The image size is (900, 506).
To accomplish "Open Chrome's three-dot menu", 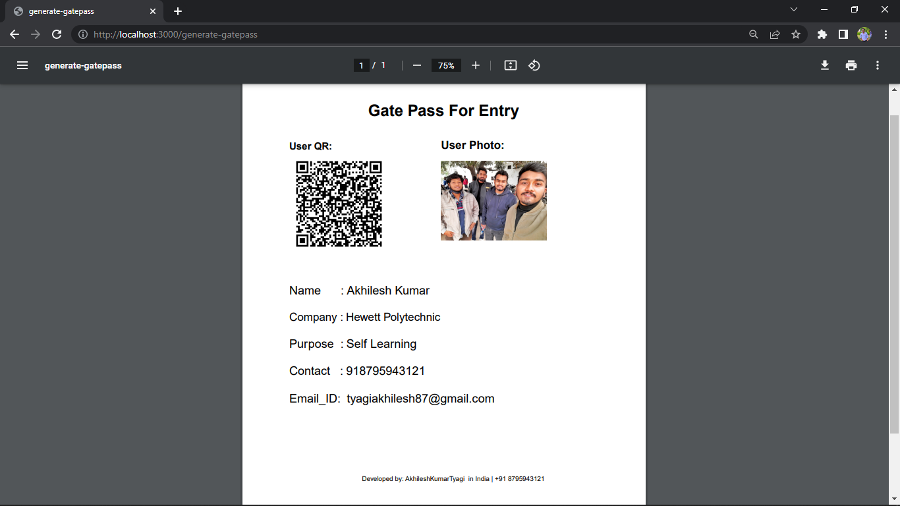I will click(886, 34).
